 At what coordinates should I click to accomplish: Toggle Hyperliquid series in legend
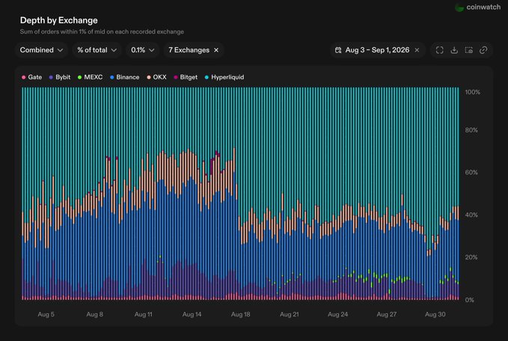coord(224,77)
